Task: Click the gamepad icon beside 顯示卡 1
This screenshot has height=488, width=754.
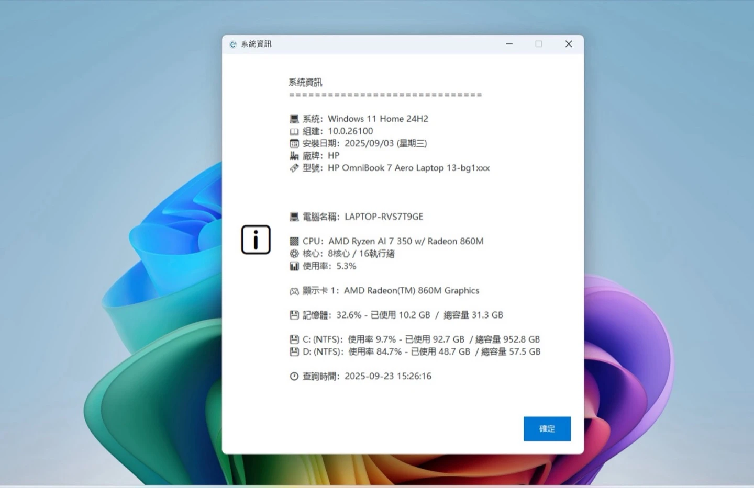Action: coord(294,291)
